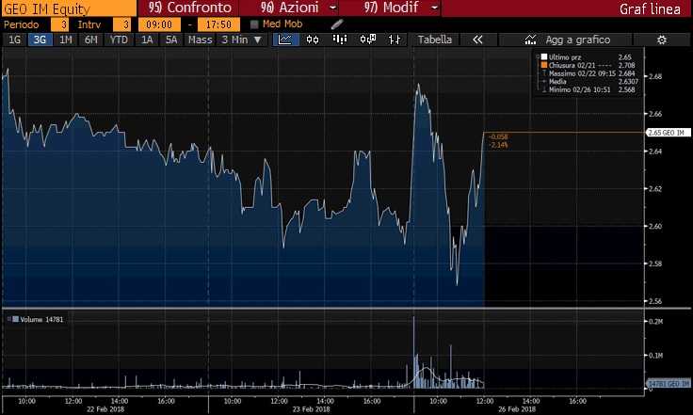The image size is (693, 415).
Task: Toggle the Med Mob checkbox
Action: coord(254,24)
